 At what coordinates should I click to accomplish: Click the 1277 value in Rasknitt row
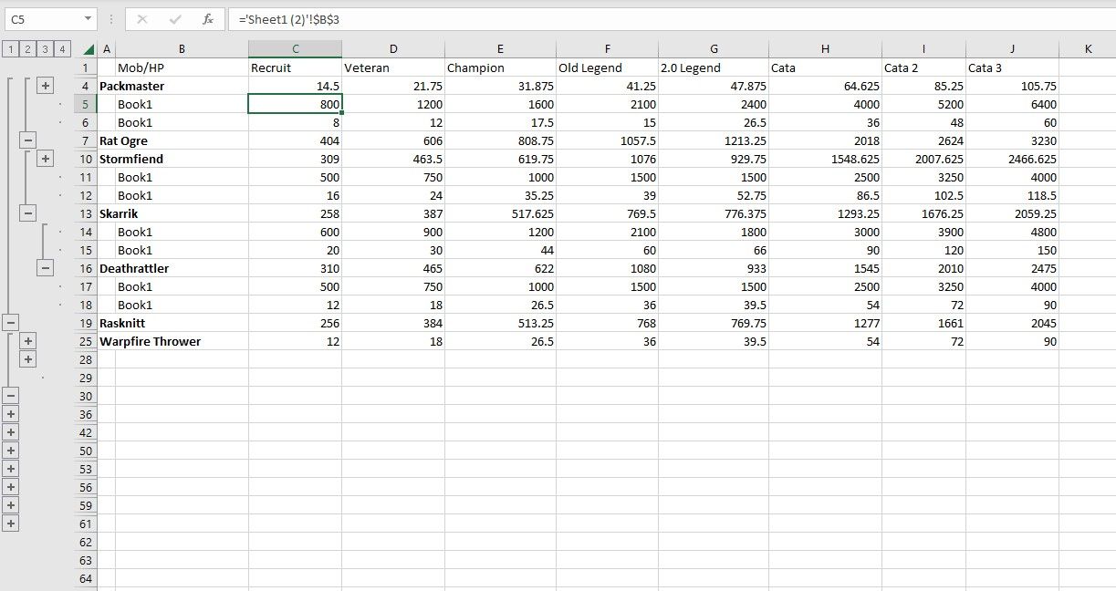825,323
